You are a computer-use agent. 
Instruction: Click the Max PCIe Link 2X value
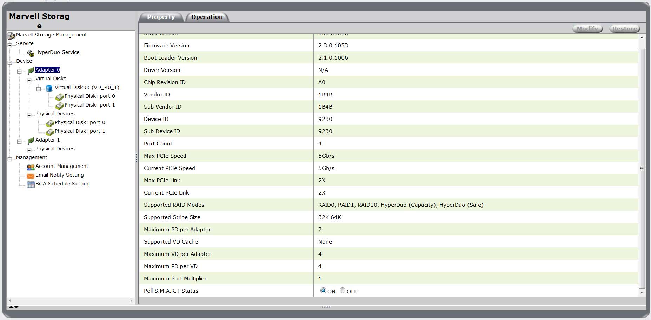322,181
